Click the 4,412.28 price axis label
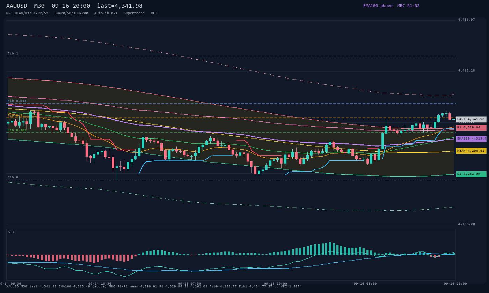 coord(467,71)
